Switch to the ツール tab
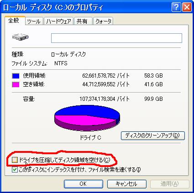This screenshot has height=193, width=194. (x=34, y=21)
